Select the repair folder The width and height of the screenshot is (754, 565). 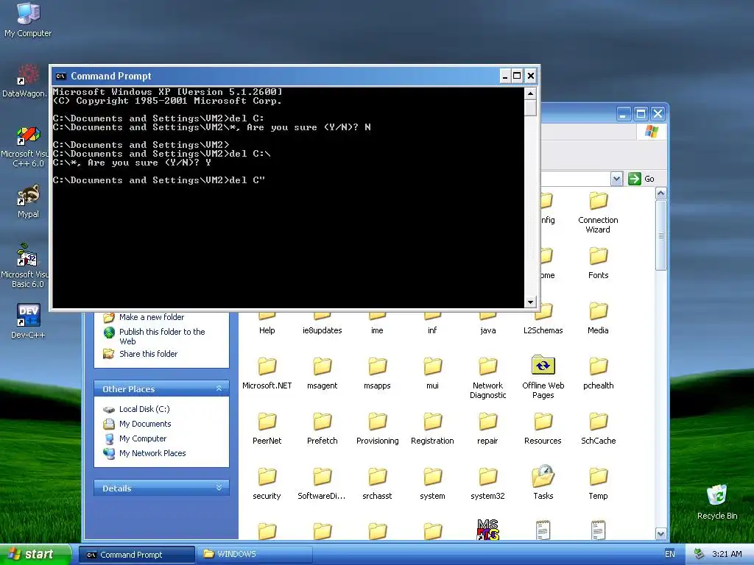[487, 429]
